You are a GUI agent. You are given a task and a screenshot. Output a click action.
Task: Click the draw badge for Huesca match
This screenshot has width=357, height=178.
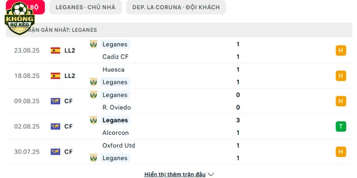[340, 76]
